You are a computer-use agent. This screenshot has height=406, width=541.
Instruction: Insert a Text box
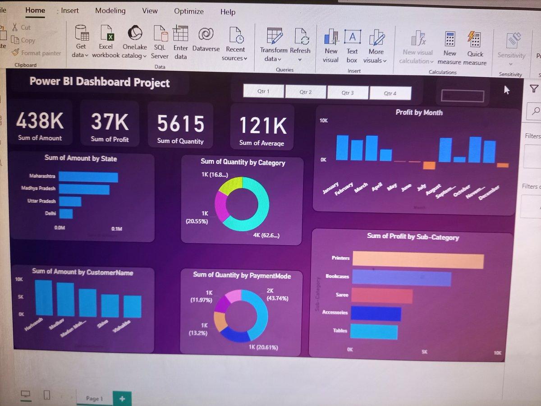tap(352, 37)
